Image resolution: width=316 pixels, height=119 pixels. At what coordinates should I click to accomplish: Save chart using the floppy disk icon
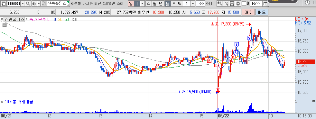(232, 4)
